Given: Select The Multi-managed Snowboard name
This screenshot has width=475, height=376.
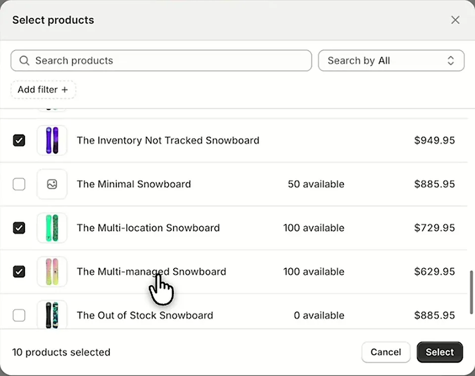Looking at the screenshot, I should click(x=151, y=272).
